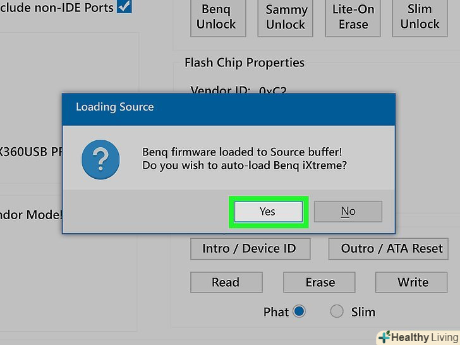Click the blue question mark icon
460x345 pixels.
coord(100,159)
